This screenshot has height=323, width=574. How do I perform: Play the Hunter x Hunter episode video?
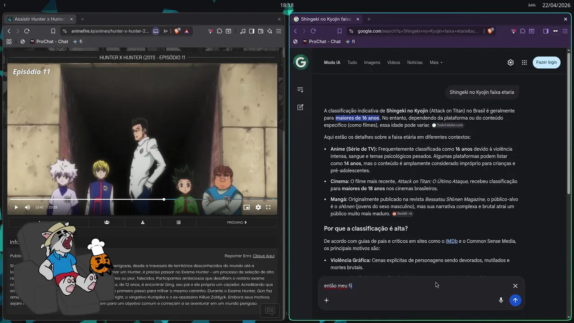16,207
